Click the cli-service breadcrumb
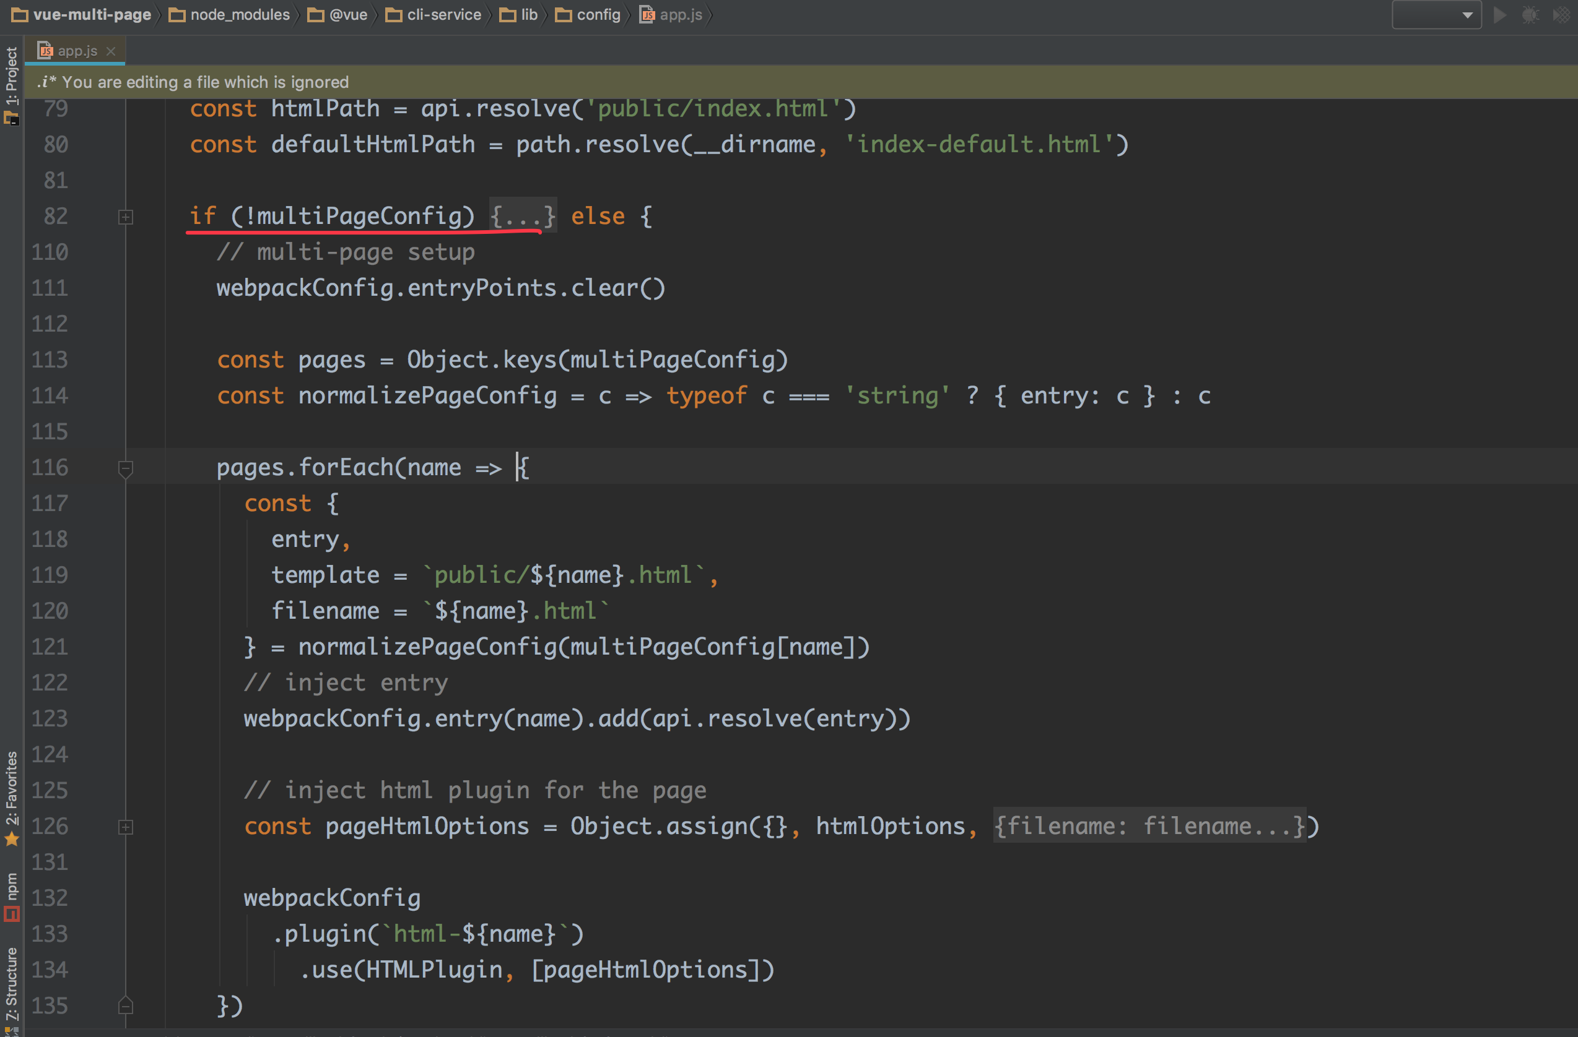 [x=443, y=15]
